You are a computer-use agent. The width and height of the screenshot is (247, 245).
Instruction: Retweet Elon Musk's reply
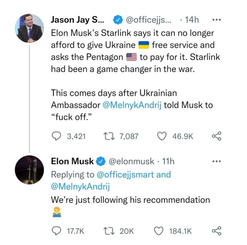109,231
